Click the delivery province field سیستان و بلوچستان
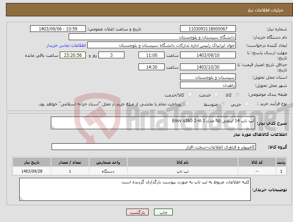The image size is (293, 222). click(x=208, y=77)
